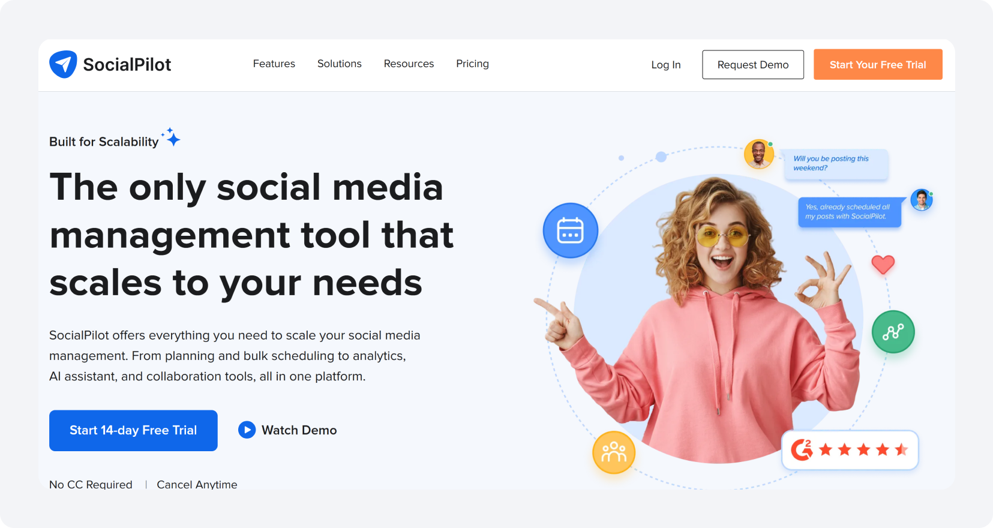Image resolution: width=993 pixels, height=528 pixels.
Task: Click the orange Start Your Free Trial button
Action: [x=878, y=64]
